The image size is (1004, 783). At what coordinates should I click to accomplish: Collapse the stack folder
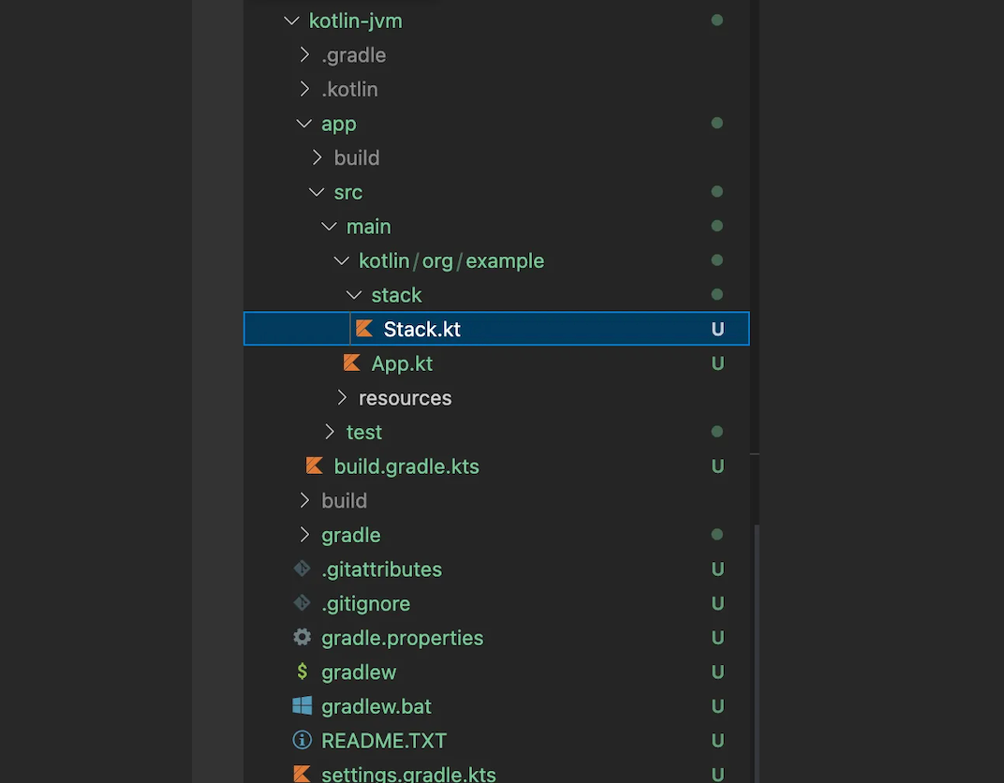[354, 295]
